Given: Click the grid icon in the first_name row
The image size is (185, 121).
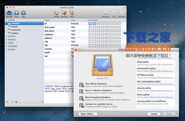Looking at the screenshot, I should coord(111,27).
